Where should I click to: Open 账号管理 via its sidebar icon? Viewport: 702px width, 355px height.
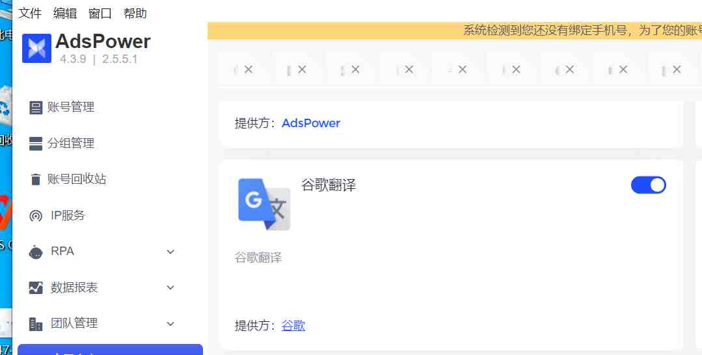click(x=36, y=108)
